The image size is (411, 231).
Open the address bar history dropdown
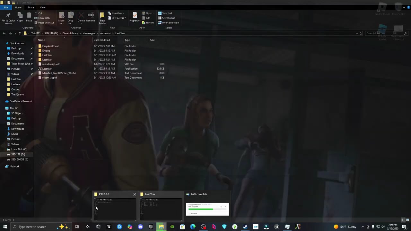point(357,33)
